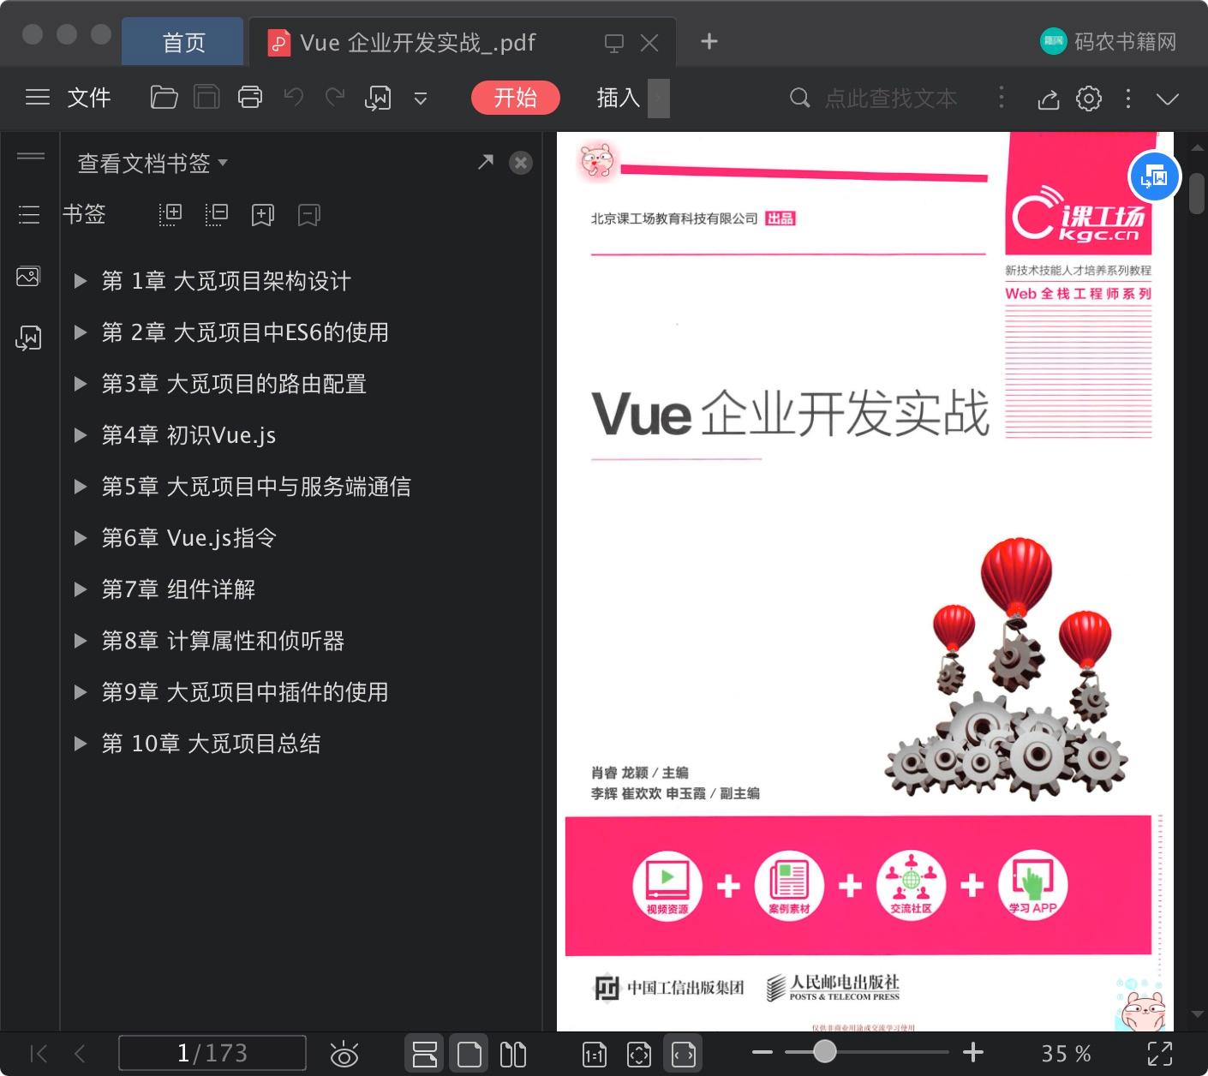Click the search magnifier icon
Viewport: 1208px width, 1076px height.
pos(799,98)
